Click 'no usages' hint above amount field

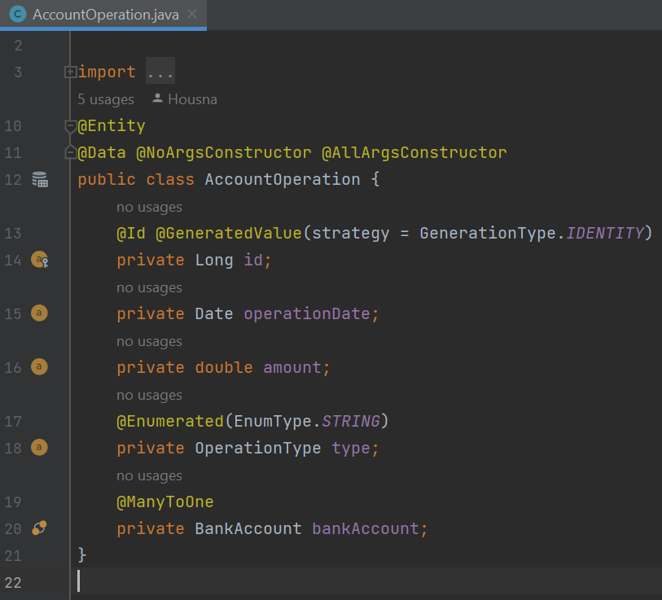pos(150,342)
